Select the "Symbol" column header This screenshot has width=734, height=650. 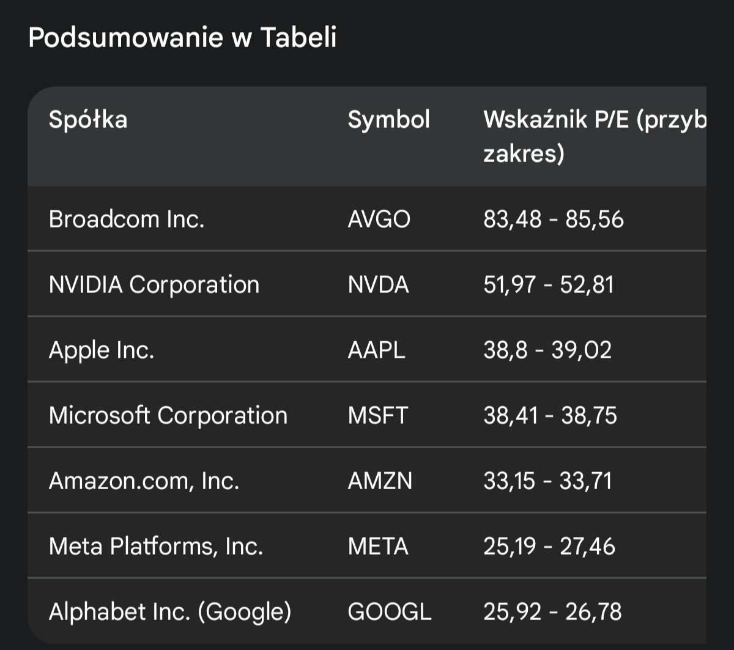coord(388,119)
